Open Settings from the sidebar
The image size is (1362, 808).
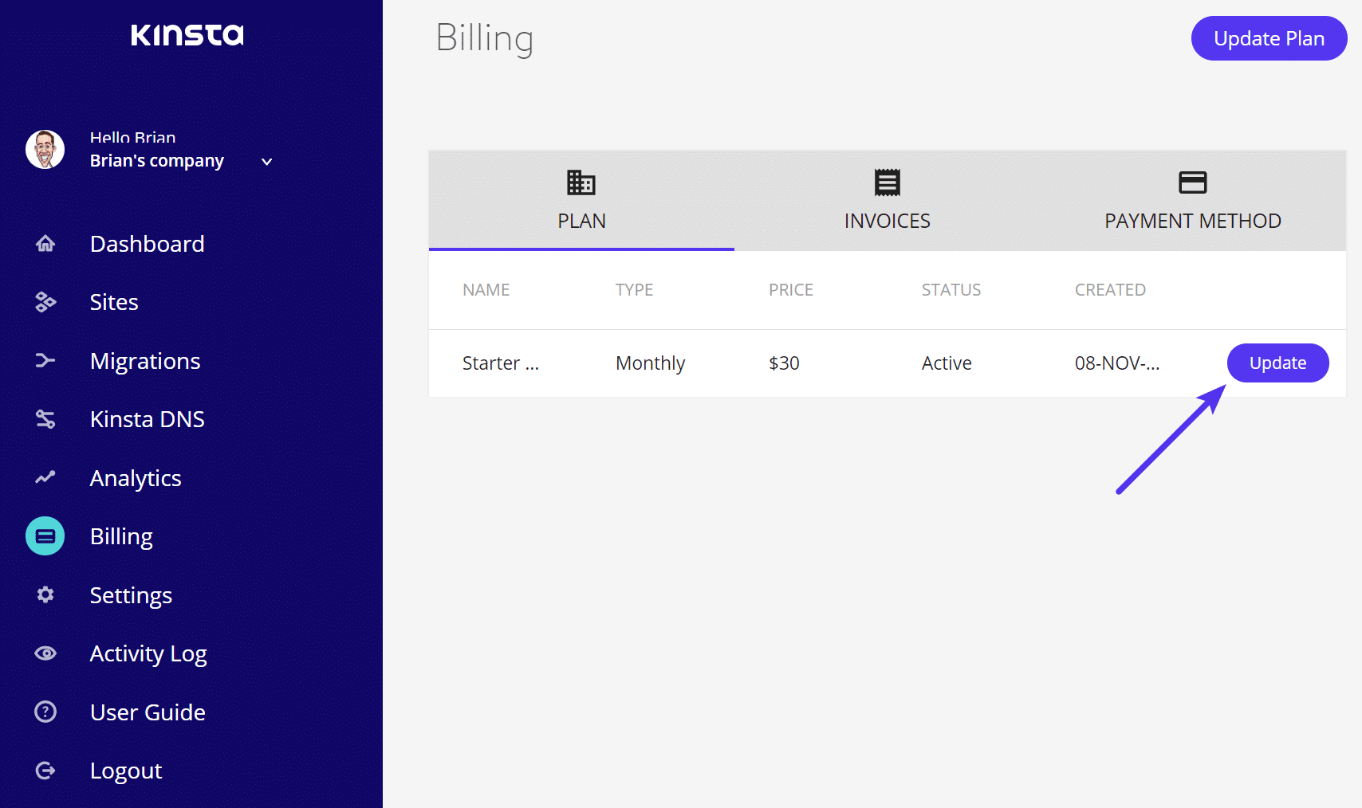point(131,595)
